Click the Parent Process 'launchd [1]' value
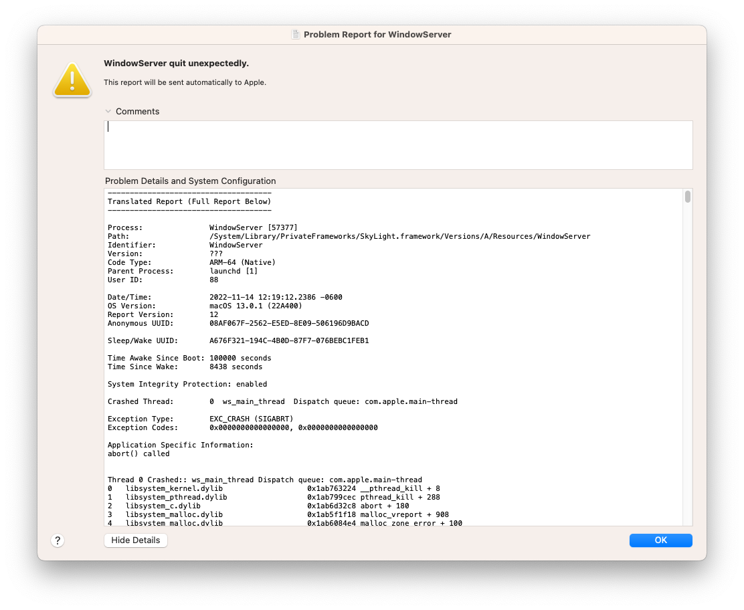 click(234, 271)
